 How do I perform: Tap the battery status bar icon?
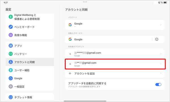coord(165,3)
